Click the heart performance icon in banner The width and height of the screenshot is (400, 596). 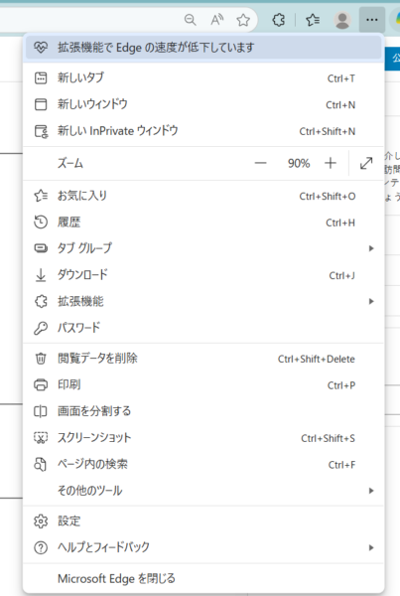tap(41, 48)
